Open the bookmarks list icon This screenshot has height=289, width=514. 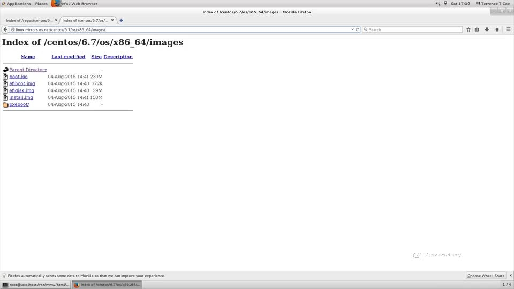point(477,29)
